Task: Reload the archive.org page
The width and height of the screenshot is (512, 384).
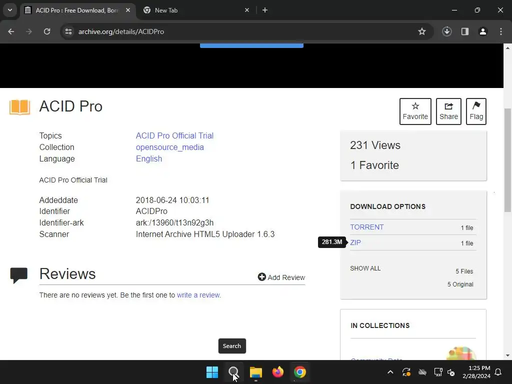Action: point(47,31)
